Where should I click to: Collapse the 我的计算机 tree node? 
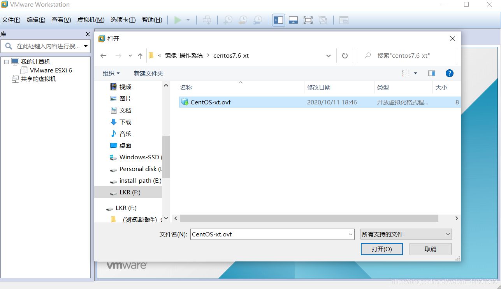pyautogui.click(x=7, y=62)
